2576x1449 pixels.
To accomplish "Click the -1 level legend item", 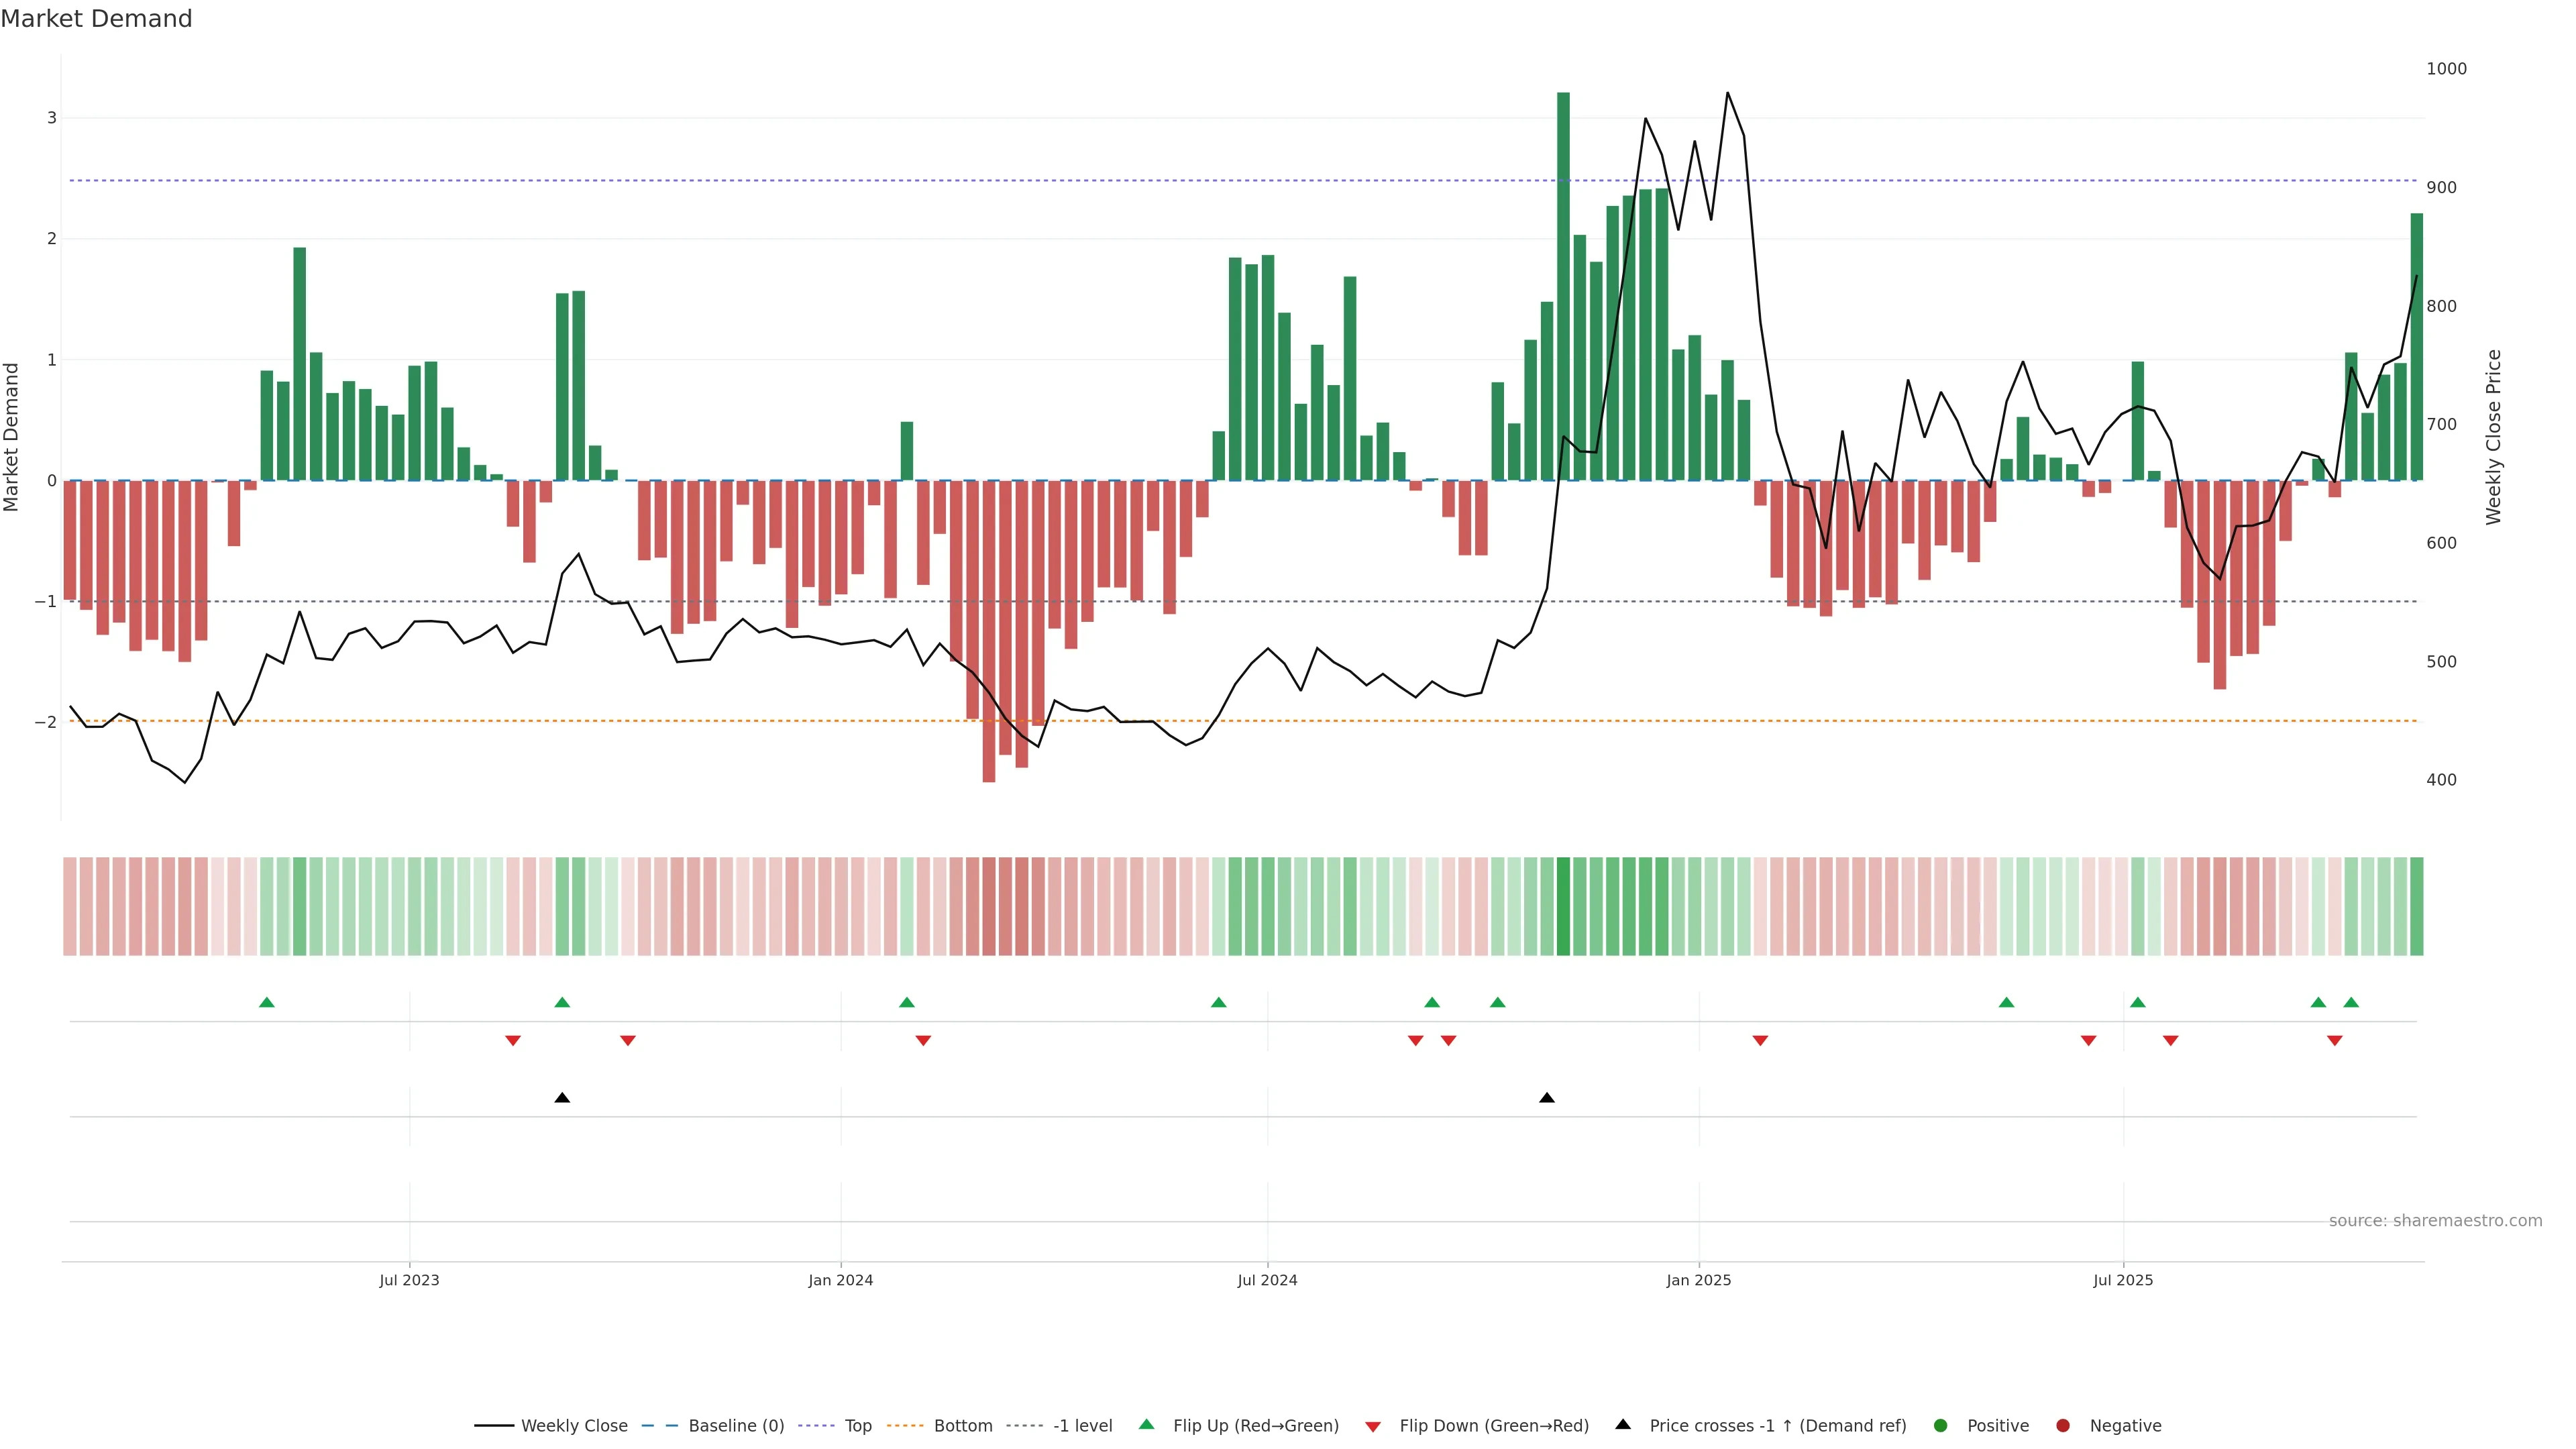I will pyautogui.click(x=1082, y=1426).
